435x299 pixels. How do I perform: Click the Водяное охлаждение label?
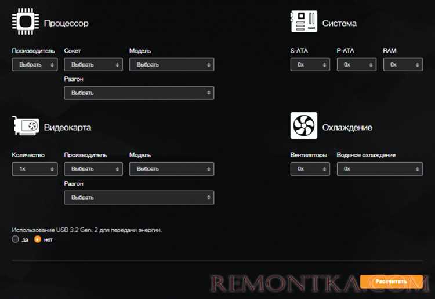(366, 155)
